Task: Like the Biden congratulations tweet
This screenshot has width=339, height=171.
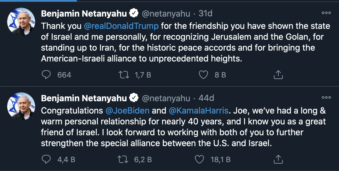Action: pos(199,159)
